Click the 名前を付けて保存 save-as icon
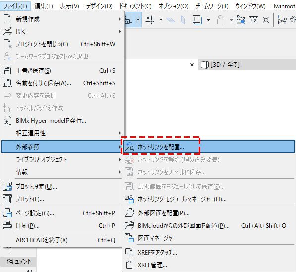 tap(7, 83)
